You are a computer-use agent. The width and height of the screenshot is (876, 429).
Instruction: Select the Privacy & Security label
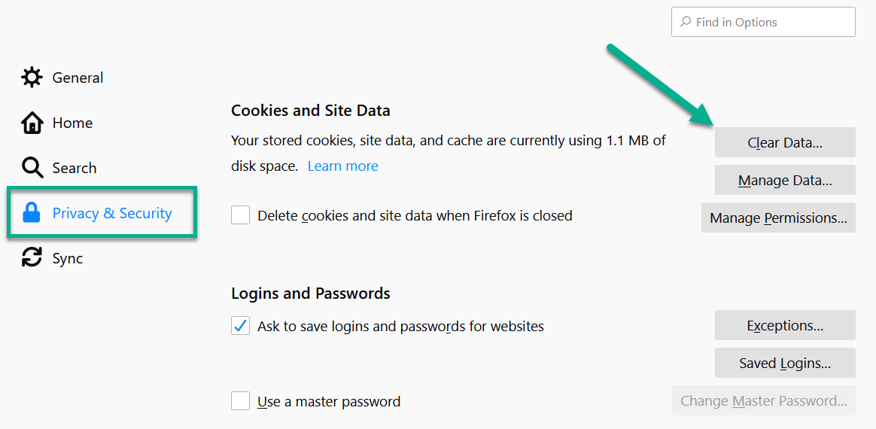tap(112, 213)
